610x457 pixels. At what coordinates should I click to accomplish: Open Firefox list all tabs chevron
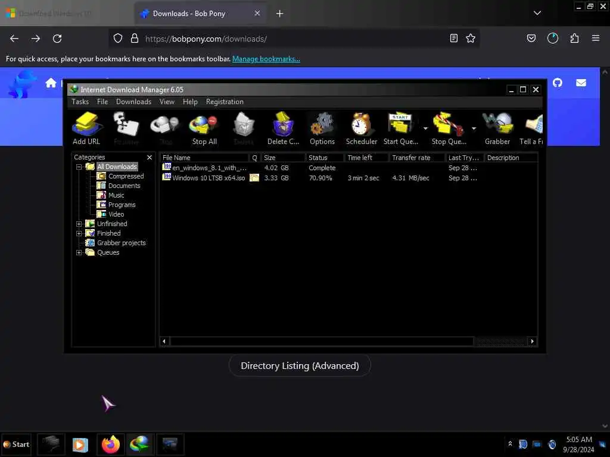coord(537,13)
